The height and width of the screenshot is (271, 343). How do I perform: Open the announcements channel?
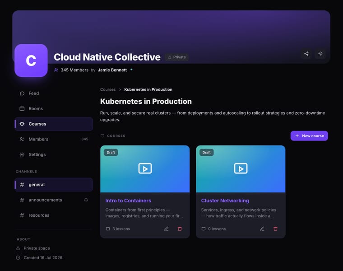click(x=54, y=200)
